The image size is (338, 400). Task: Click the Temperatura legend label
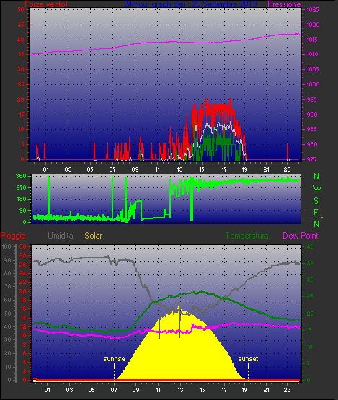pos(246,236)
